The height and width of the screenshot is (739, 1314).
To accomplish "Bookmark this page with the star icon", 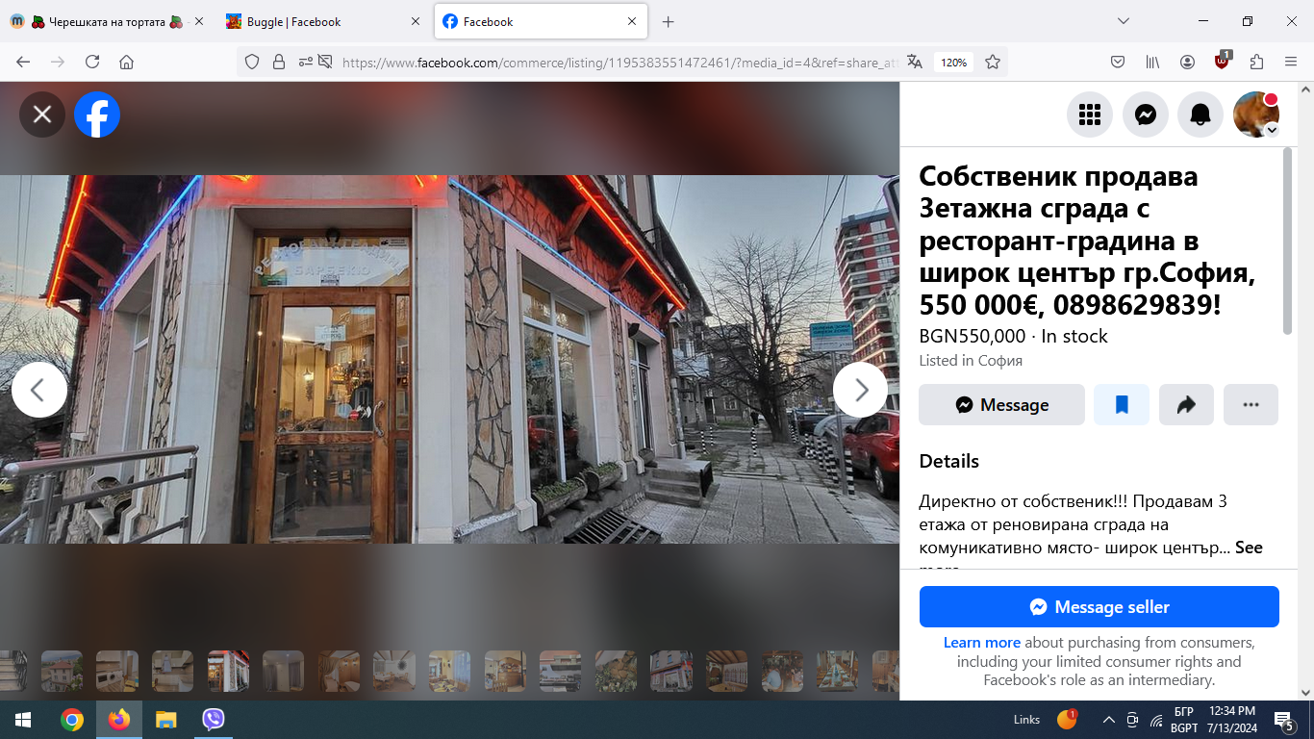I will tap(993, 62).
